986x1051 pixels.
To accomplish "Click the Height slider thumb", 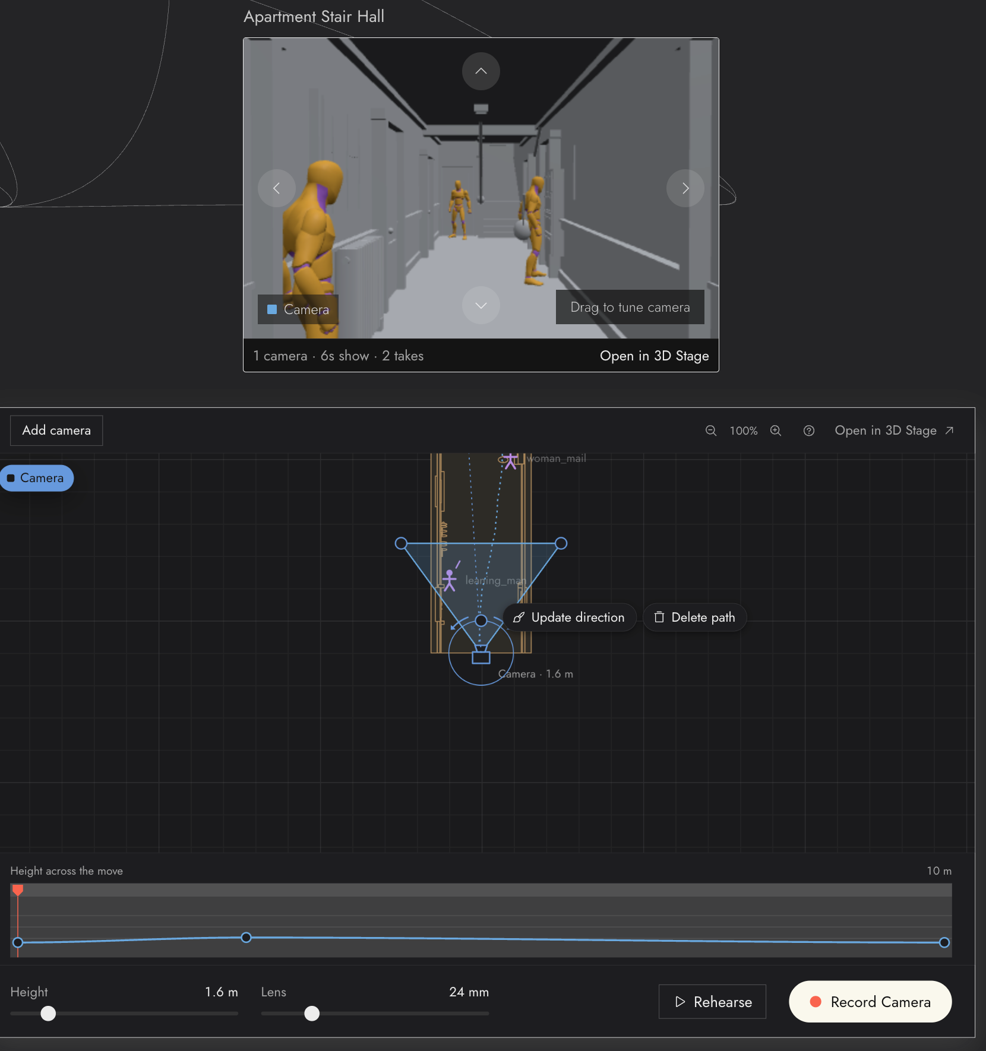I will click(x=48, y=1014).
